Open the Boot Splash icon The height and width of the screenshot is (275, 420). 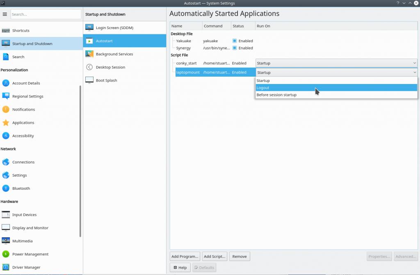pyautogui.click(x=89, y=80)
